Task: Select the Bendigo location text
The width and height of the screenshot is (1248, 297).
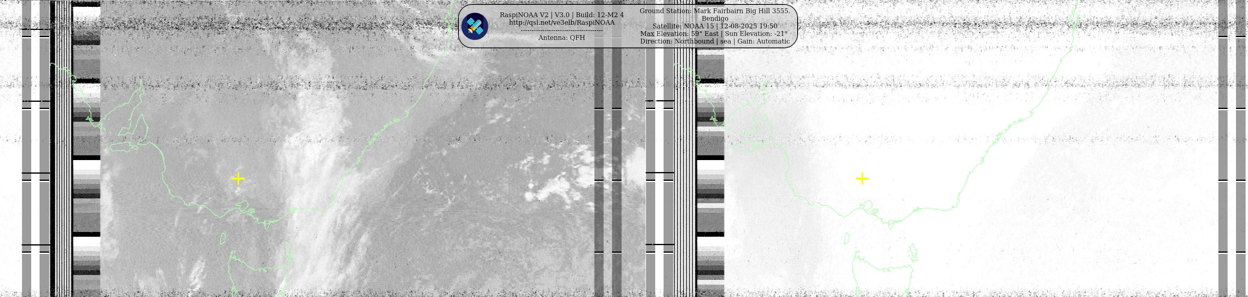Action: click(714, 18)
